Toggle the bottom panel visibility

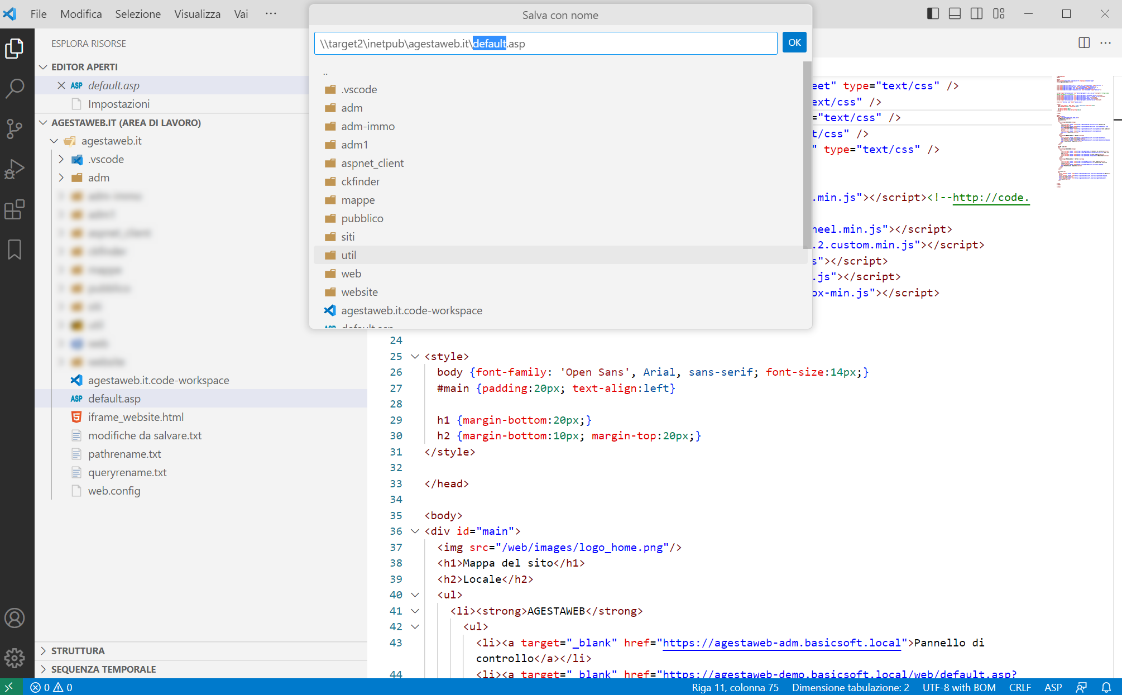(x=955, y=13)
